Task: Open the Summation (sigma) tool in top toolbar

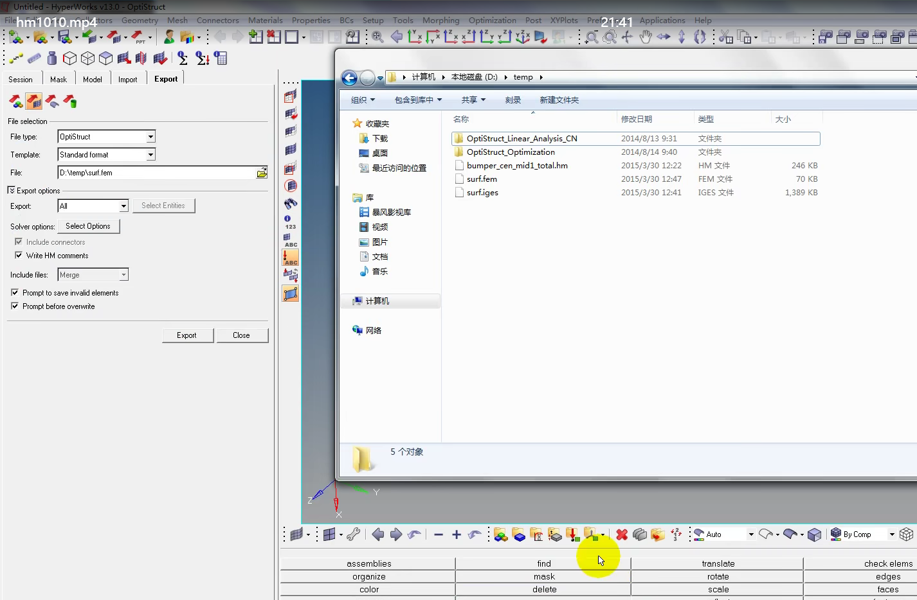Action: coord(183,58)
